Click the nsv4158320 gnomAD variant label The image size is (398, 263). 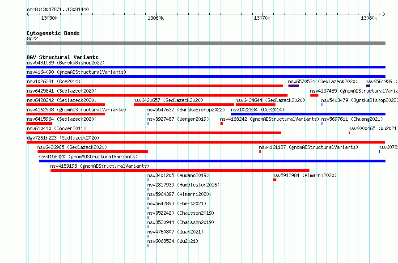(88, 157)
